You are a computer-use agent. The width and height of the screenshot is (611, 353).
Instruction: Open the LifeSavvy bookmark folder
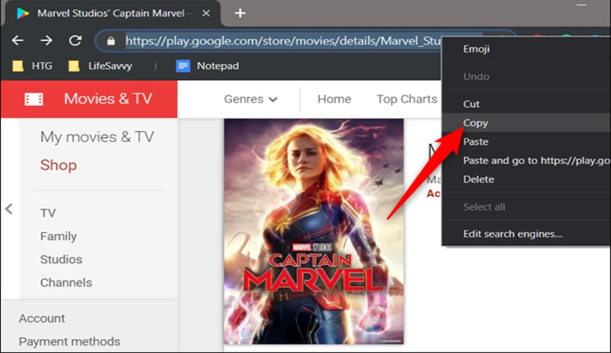100,66
